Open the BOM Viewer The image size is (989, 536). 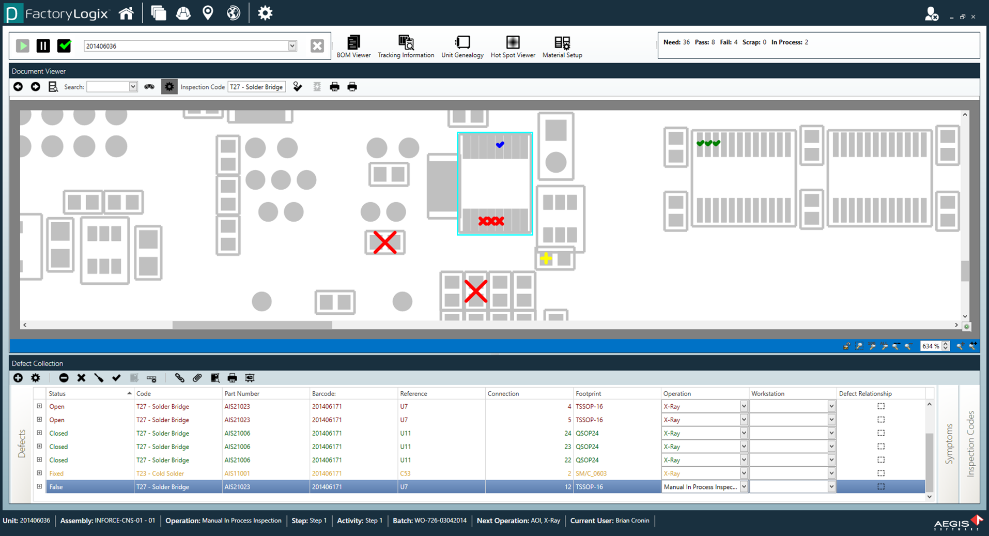pyautogui.click(x=353, y=46)
